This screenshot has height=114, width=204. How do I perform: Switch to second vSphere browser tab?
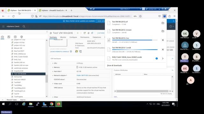tap(53, 10)
